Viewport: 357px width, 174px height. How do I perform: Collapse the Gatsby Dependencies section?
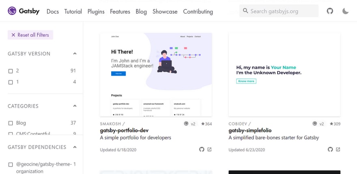[75, 147]
